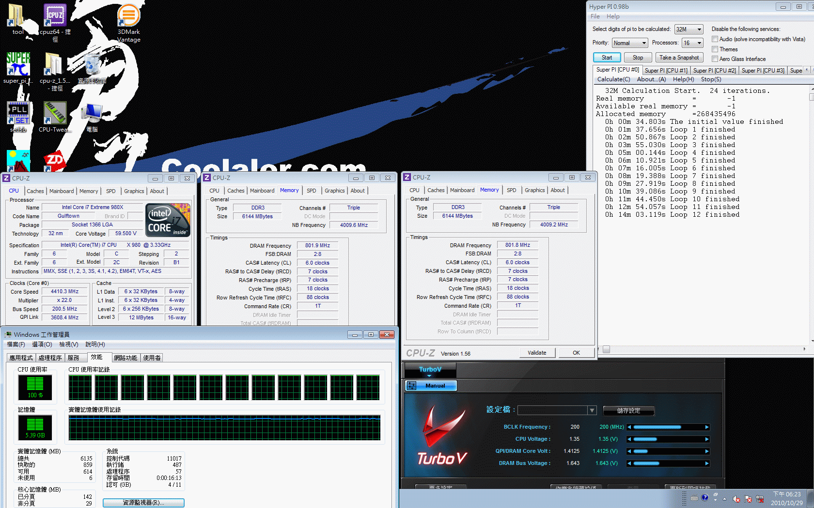Image resolution: width=814 pixels, height=508 pixels.
Task: Open the Help menu in Hyper PI
Action: (x=613, y=16)
